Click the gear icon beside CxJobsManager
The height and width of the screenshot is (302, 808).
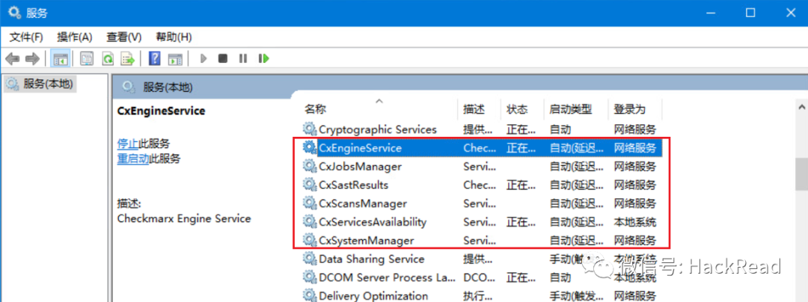(310, 166)
